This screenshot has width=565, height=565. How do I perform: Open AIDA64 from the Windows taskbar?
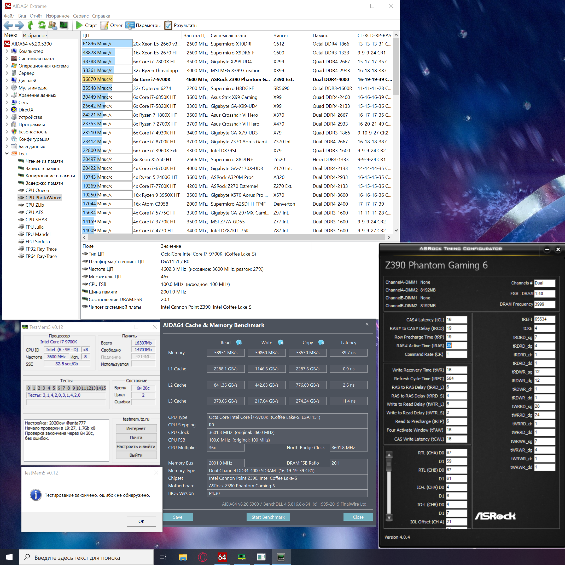point(222,557)
